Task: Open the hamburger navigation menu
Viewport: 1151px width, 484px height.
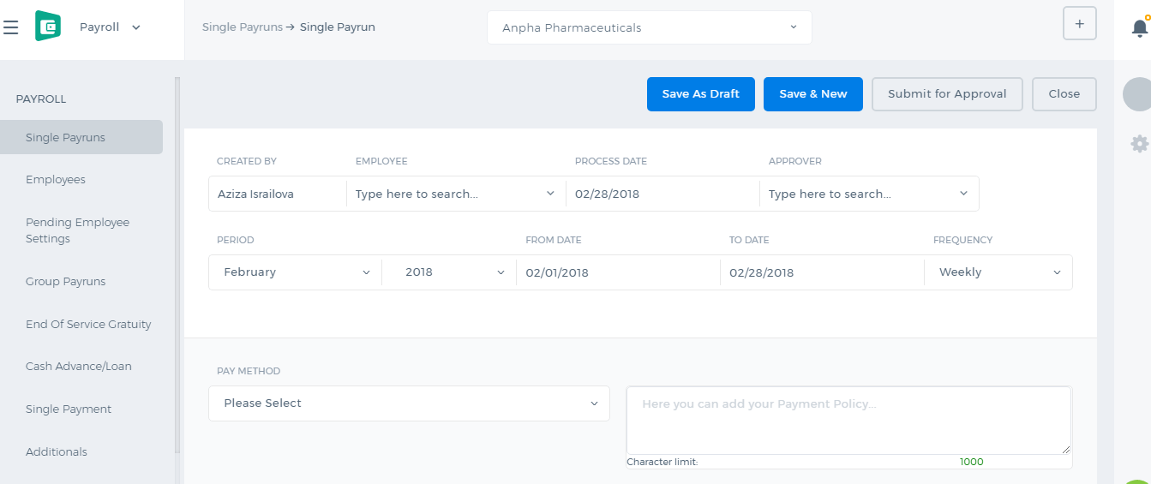Action: (x=10, y=27)
